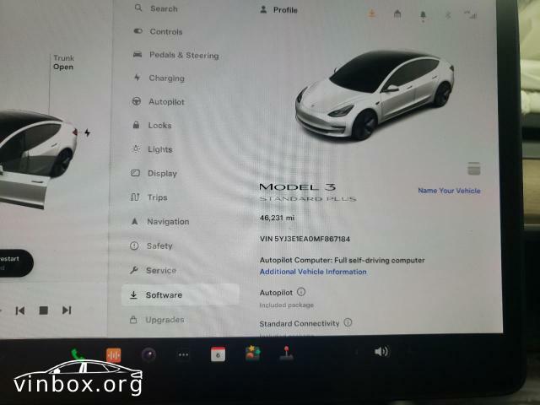Viewport: 540px width, 405px height.
Task: Stop media playback
Action: pyautogui.click(x=43, y=310)
